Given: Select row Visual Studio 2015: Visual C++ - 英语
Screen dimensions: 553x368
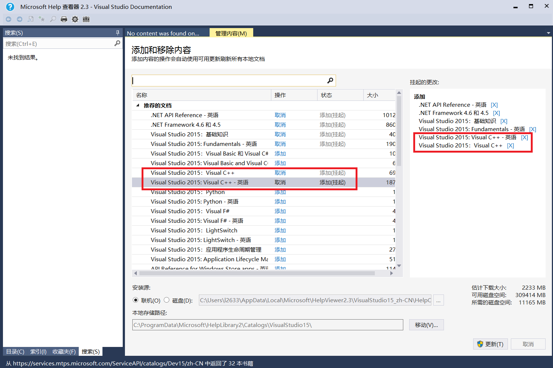Looking at the screenshot, I should (x=264, y=183).
